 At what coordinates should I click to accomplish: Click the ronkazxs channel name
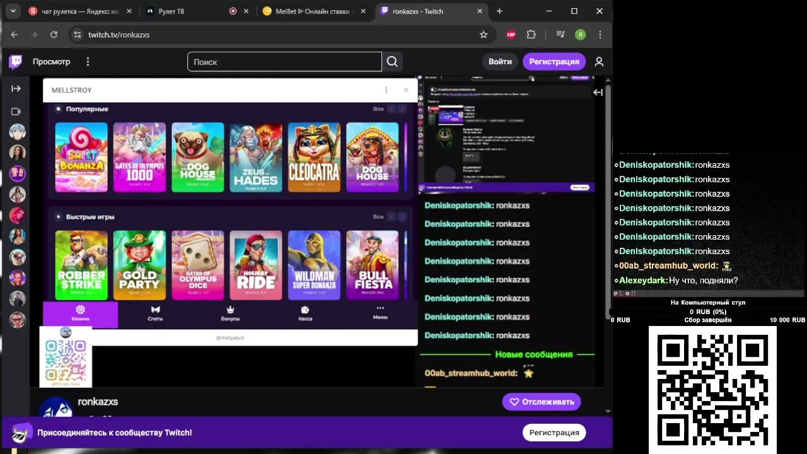pos(98,402)
